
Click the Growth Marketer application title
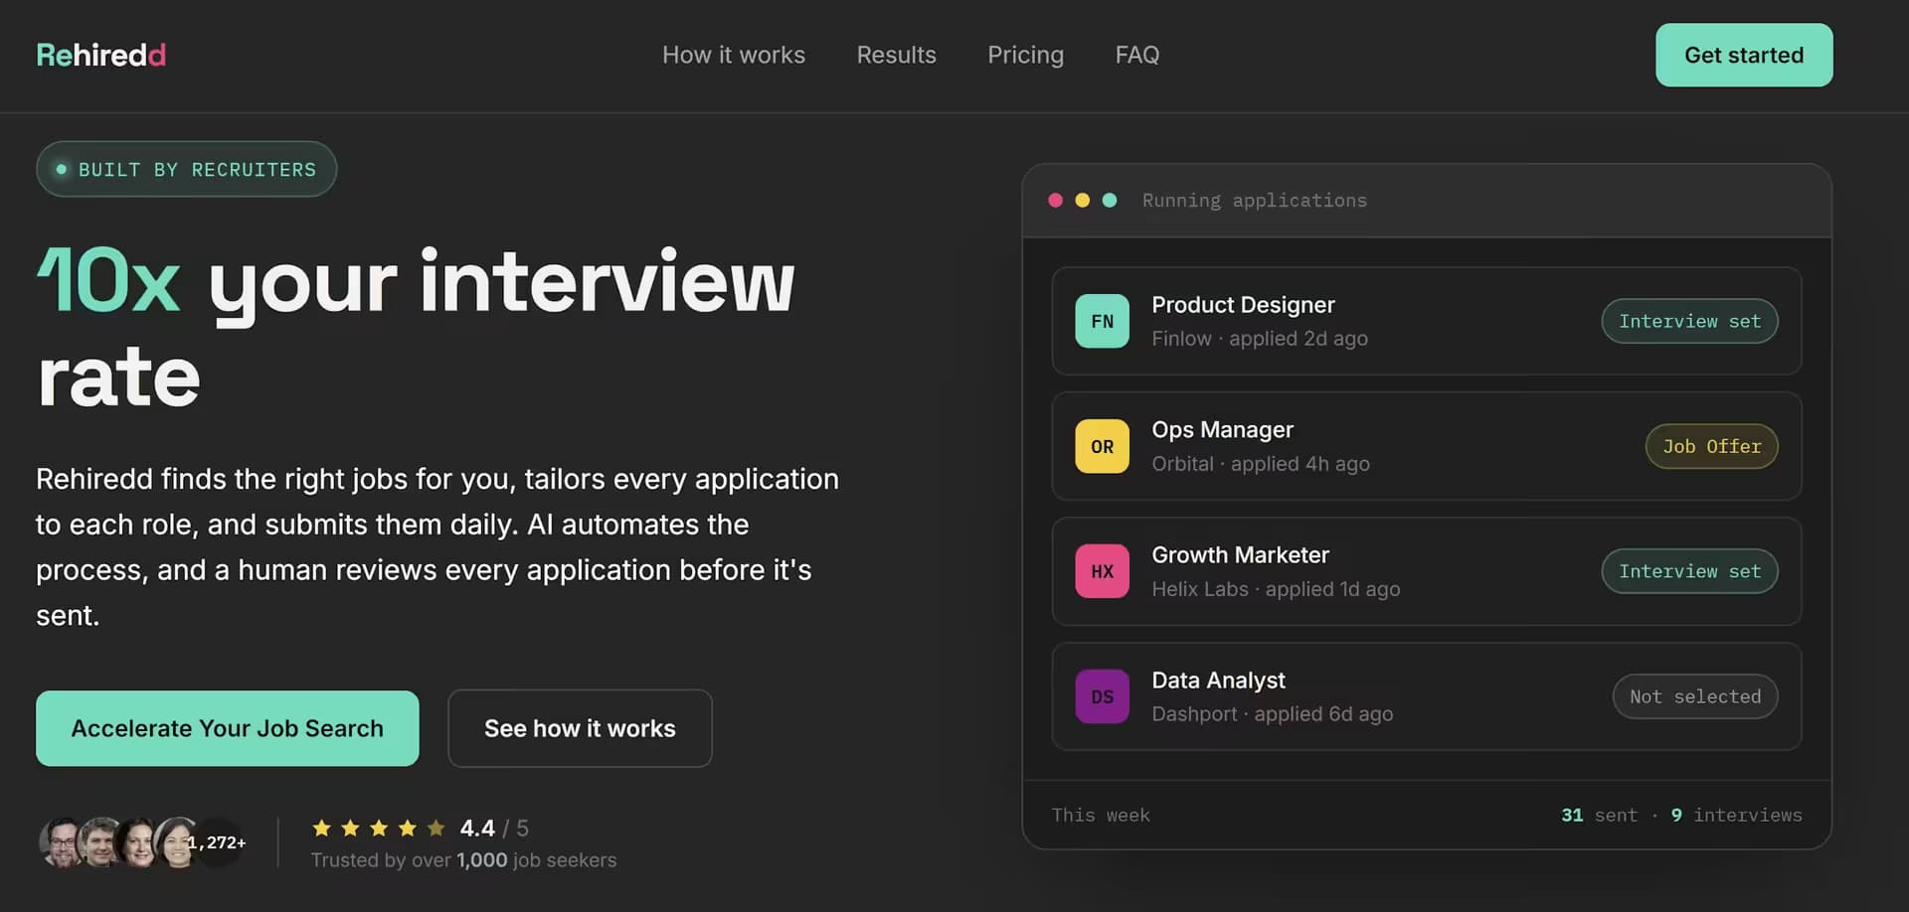[x=1240, y=555]
